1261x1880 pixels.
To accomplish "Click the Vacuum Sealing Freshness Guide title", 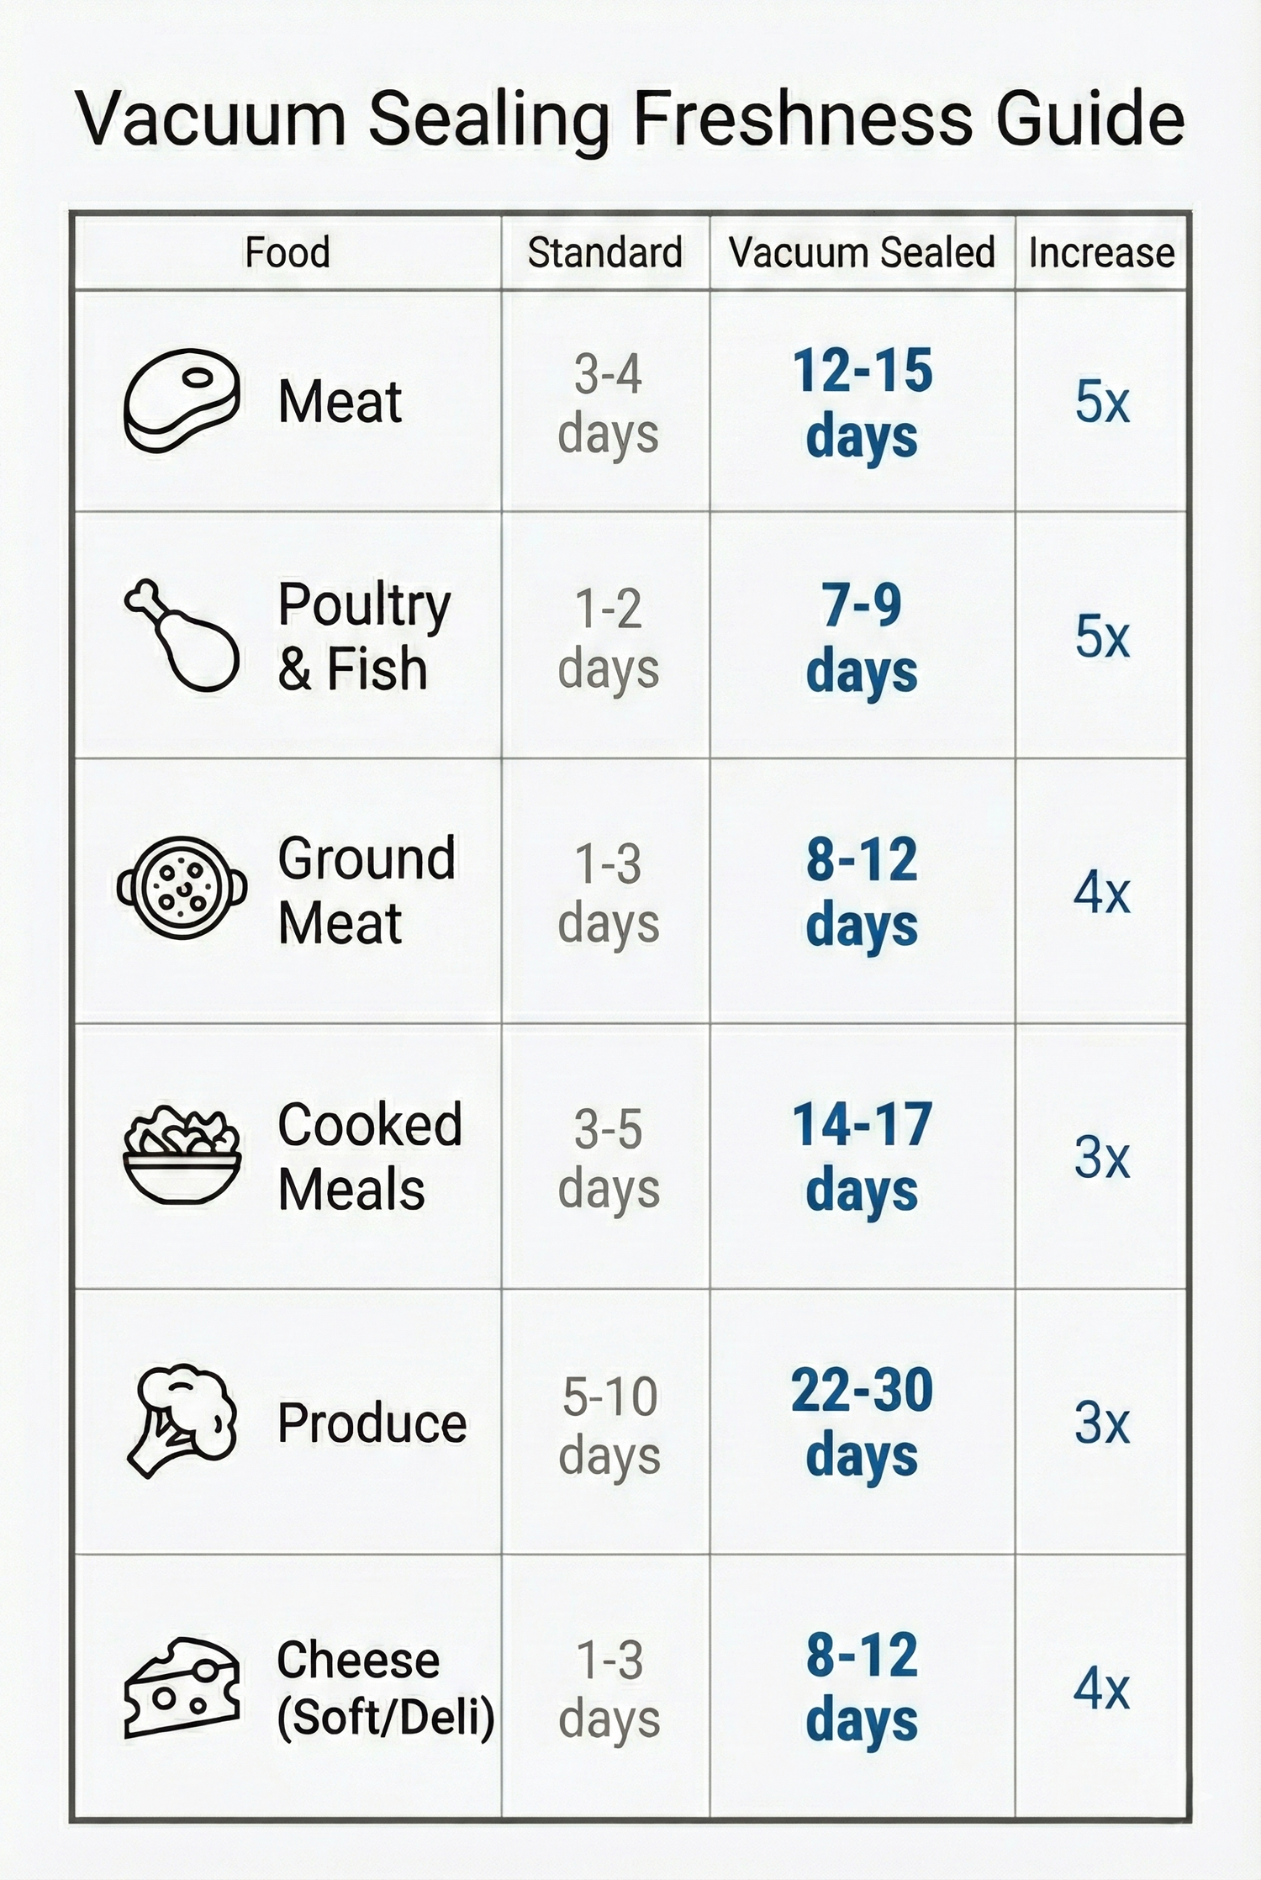I will (x=630, y=119).
